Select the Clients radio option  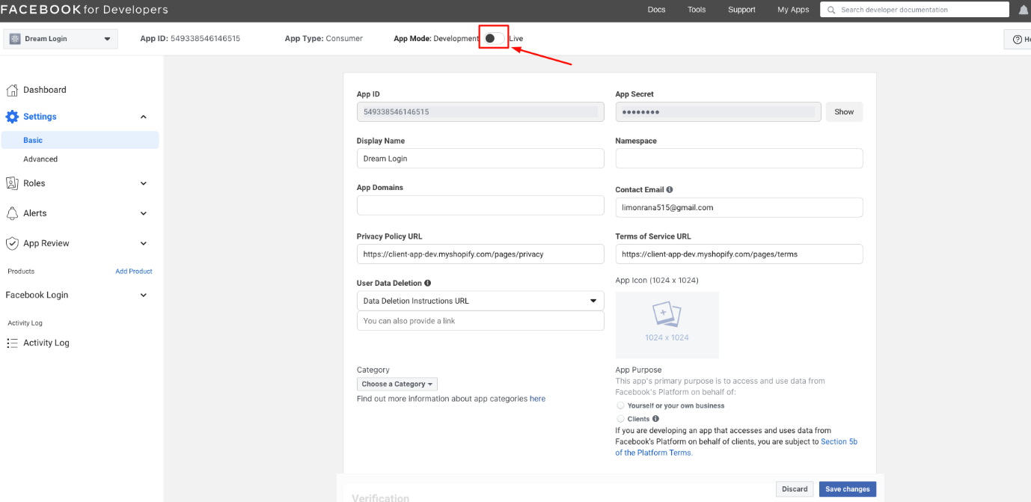(620, 419)
